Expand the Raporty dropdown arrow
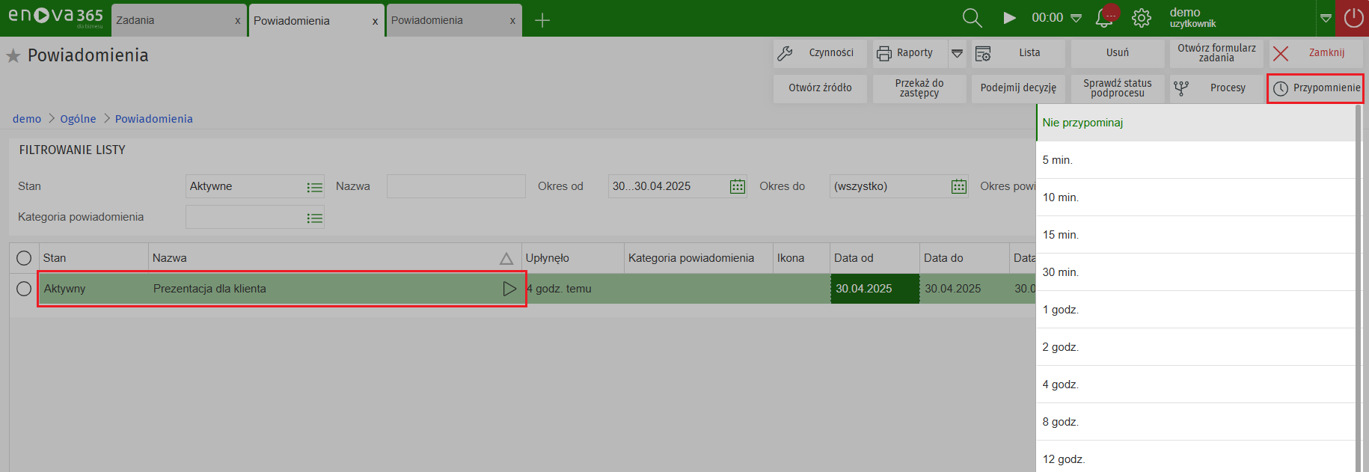1369x472 pixels. pos(957,53)
